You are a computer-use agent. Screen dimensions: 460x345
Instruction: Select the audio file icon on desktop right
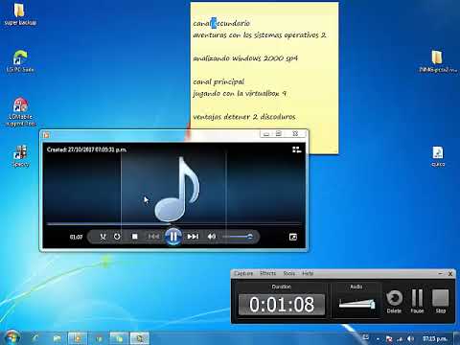click(438, 156)
